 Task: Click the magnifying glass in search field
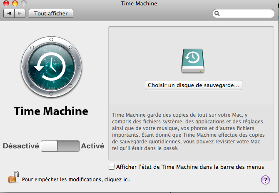point(217,14)
